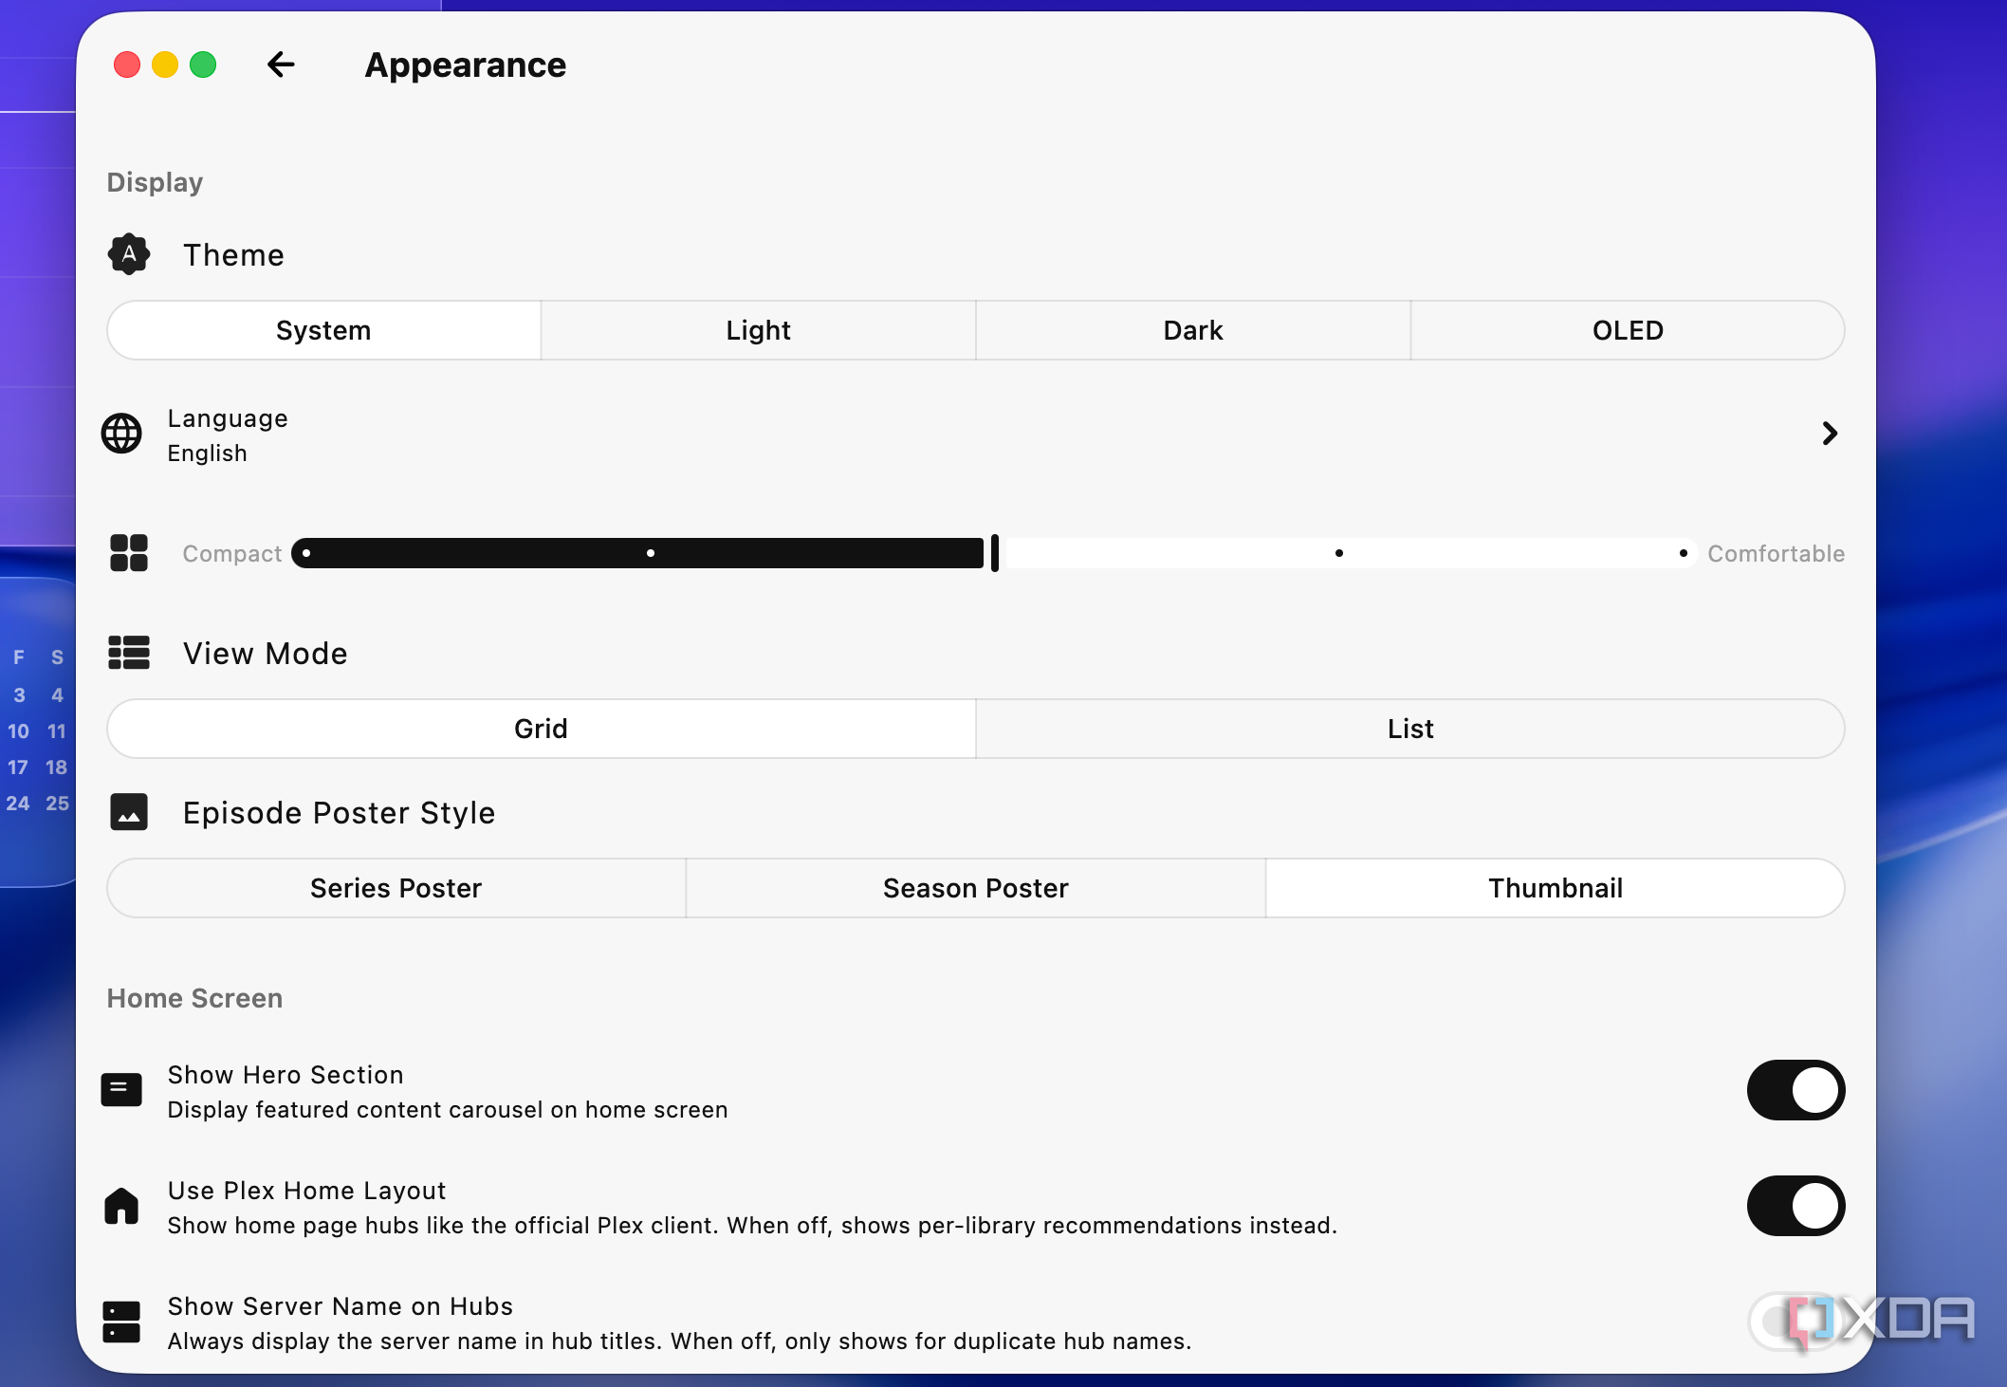Click the Plex Home Layout house icon
This screenshot has width=2007, height=1387.
coord(121,1206)
